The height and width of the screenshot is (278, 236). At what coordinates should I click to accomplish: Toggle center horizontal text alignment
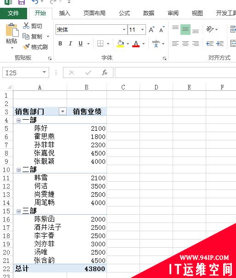[185, 44]
